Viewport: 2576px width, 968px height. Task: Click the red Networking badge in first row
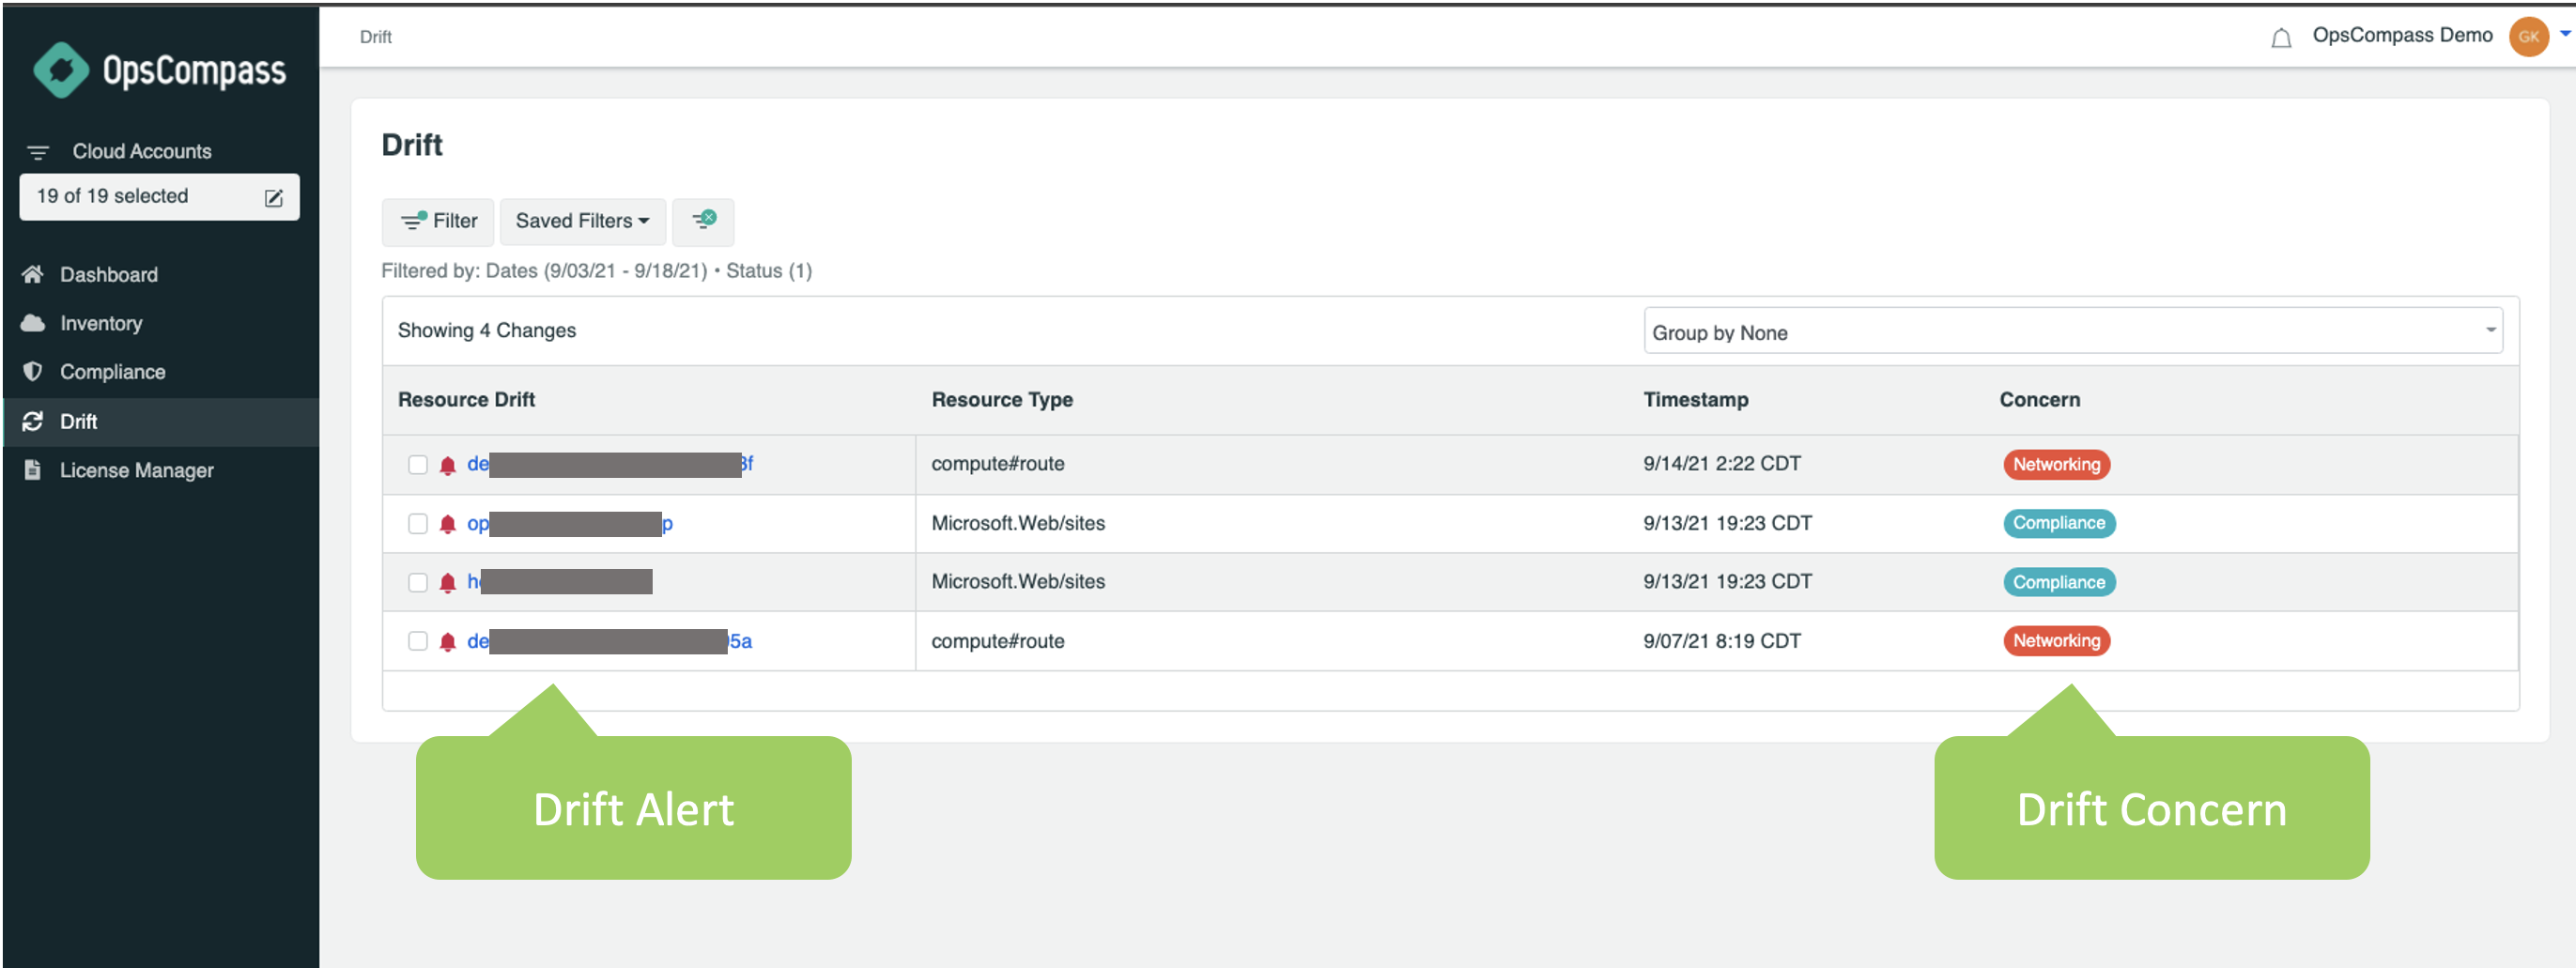coord(2056,464)
